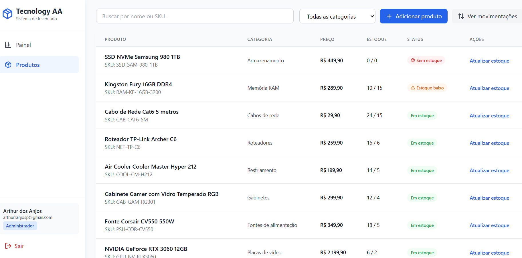The image size is (522, 258).
Task: Click the plus icon on Adicionar produto
Action: click(389, 16)
